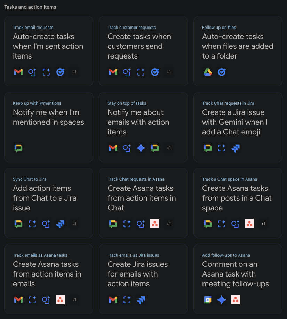Click Asana icon in Track emails as Asana tasks card
Screen dimensions: 287x319
60,300
